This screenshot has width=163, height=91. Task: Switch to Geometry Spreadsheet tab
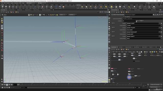(46, 10)
